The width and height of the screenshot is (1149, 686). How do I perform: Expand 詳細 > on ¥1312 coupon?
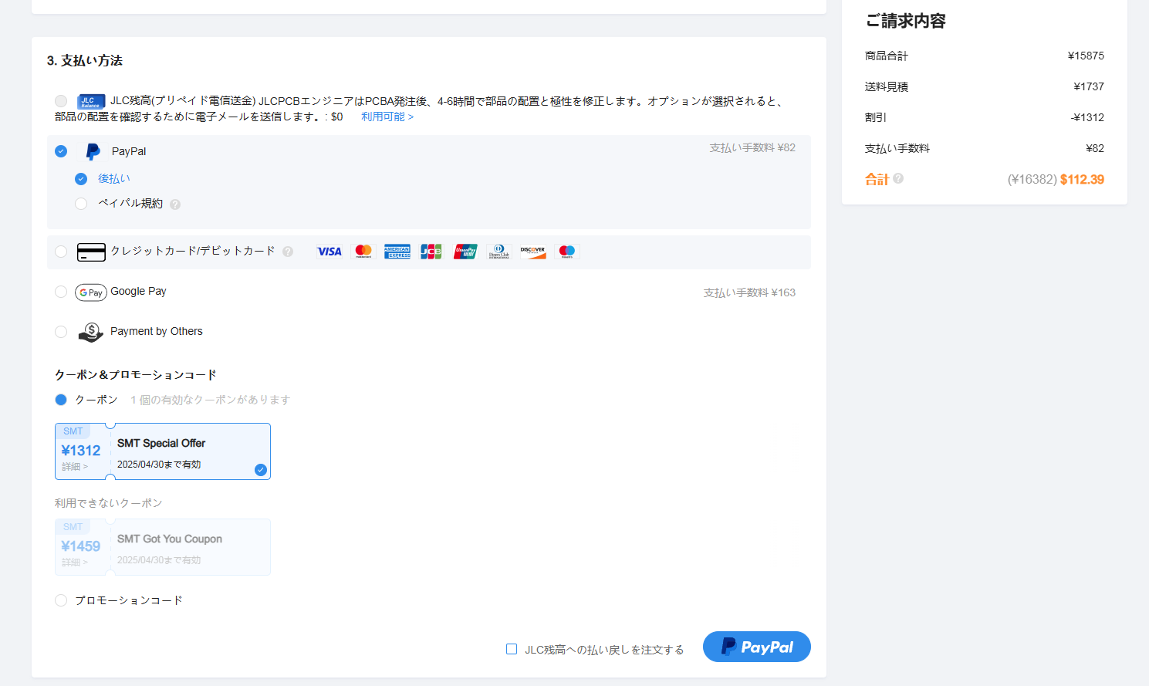click(x=75, y=467)
